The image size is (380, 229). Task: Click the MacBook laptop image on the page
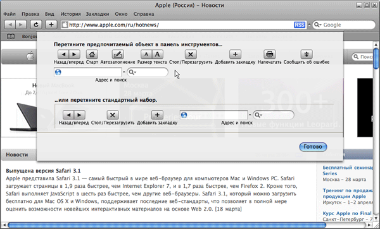pos(23,118)
